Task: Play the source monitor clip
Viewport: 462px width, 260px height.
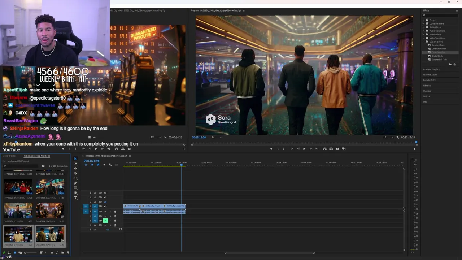Action: (x=96, y=149)
